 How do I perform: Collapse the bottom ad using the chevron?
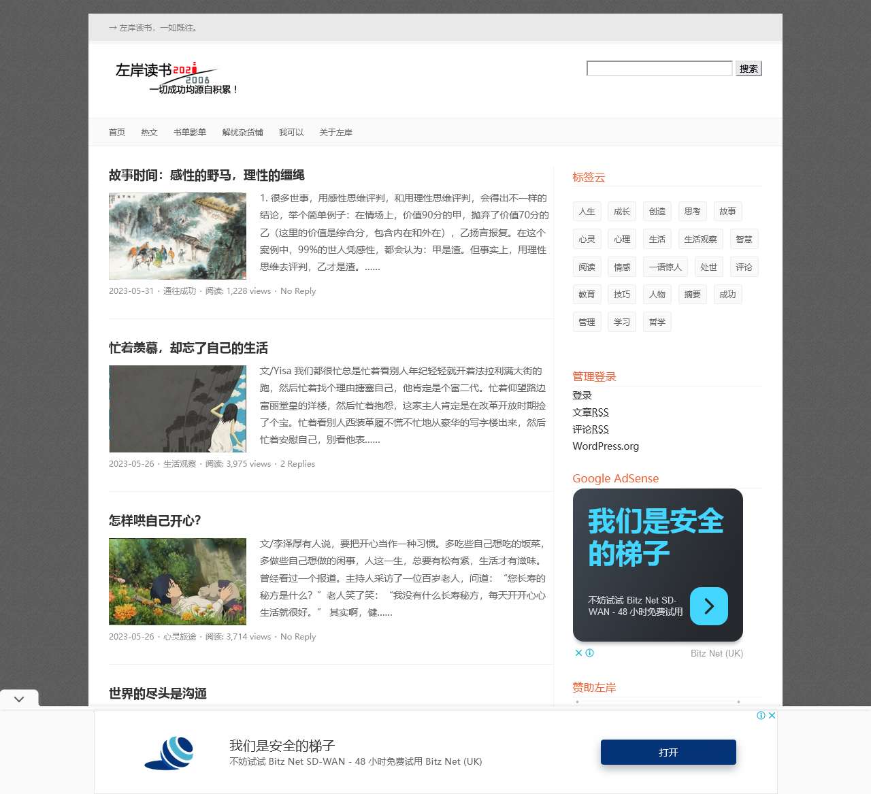coord(19,699)
